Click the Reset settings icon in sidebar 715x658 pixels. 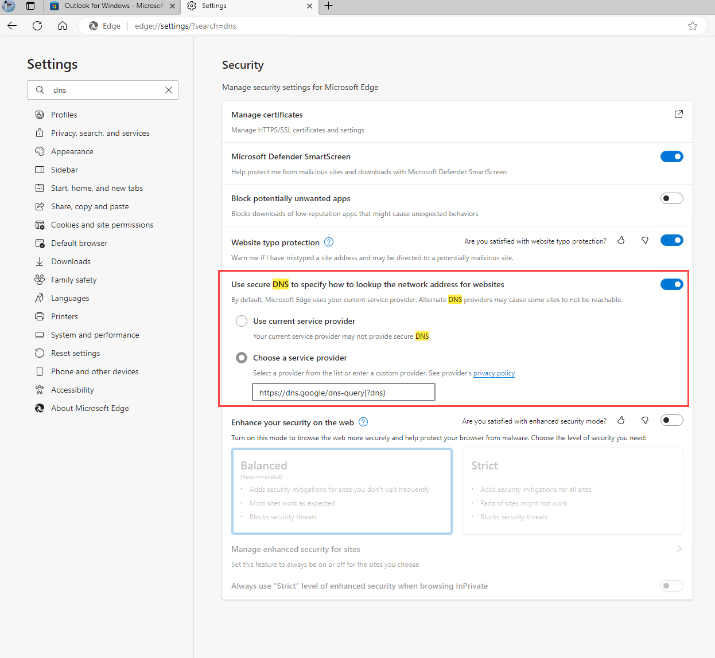coord(40,353)
